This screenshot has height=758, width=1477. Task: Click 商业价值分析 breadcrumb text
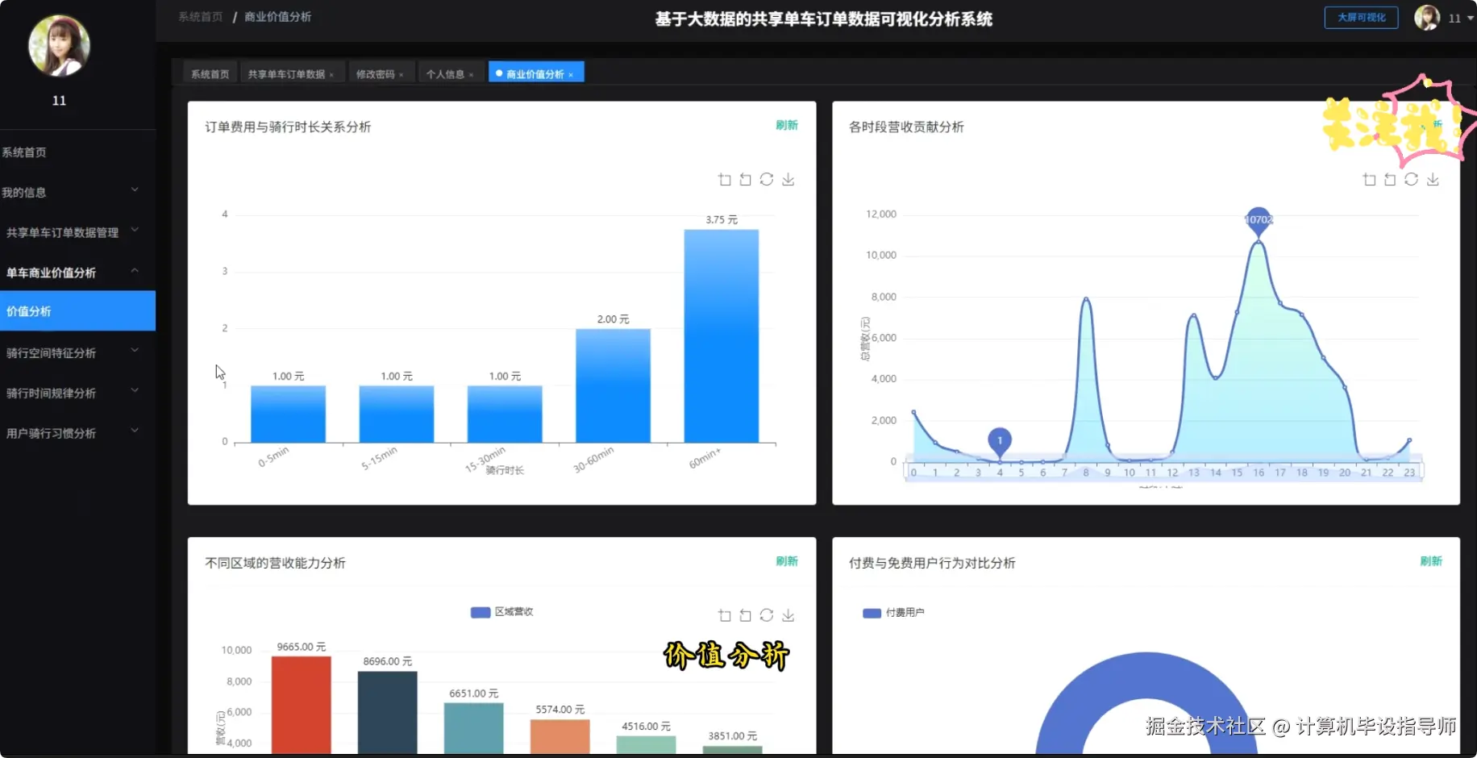tap(277, 16)
